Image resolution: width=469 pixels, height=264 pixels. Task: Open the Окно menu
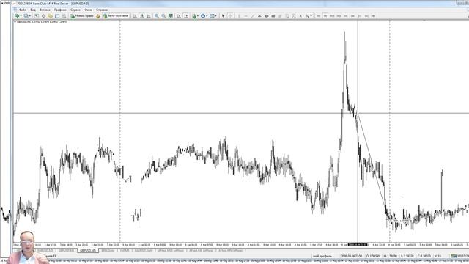click(x=88, y=10)
